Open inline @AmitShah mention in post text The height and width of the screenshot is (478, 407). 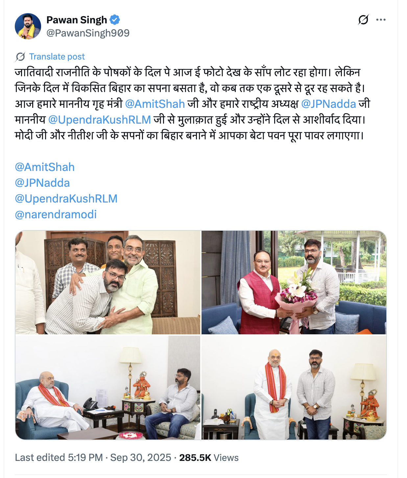click(x=155, y=104)
